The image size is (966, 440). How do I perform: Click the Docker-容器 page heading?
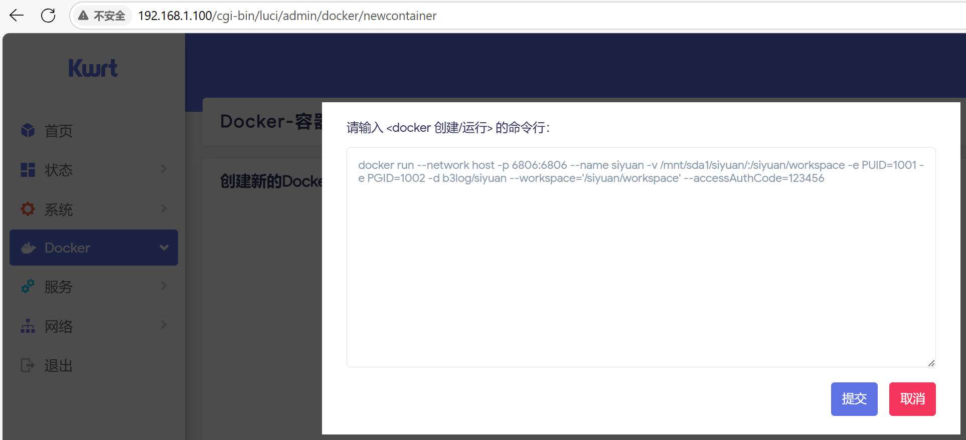(x=271, y=121)
